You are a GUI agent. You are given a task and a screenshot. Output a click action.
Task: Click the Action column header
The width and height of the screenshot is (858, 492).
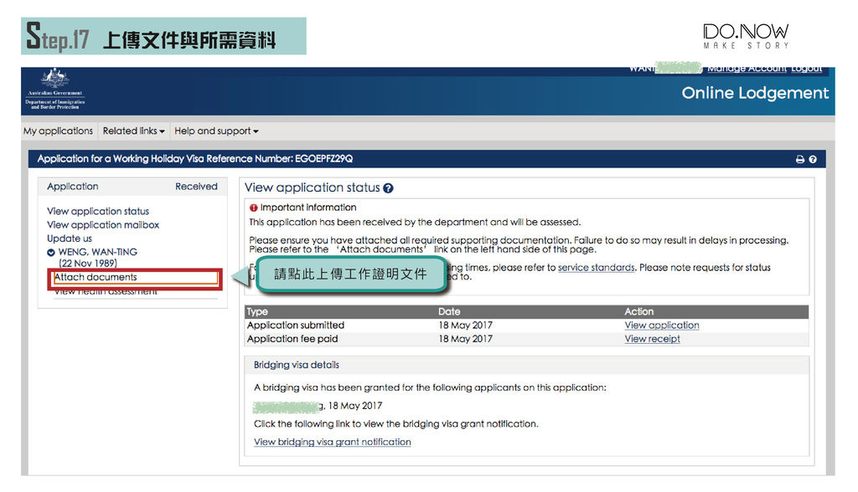[639, 311]
